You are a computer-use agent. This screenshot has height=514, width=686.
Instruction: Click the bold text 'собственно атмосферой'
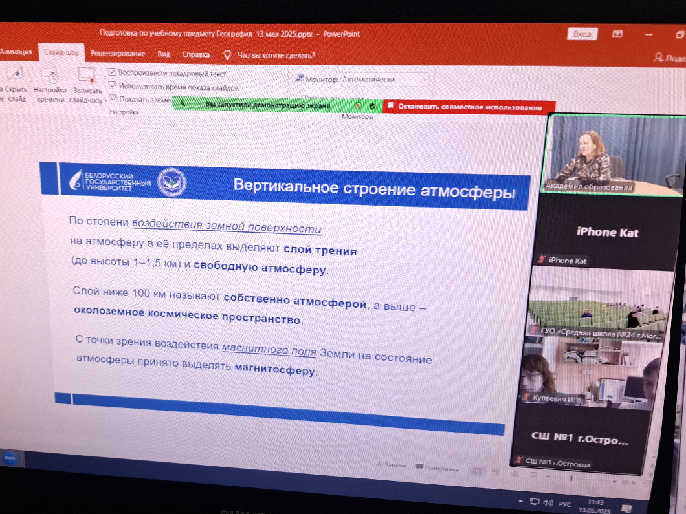coord(295,300)
